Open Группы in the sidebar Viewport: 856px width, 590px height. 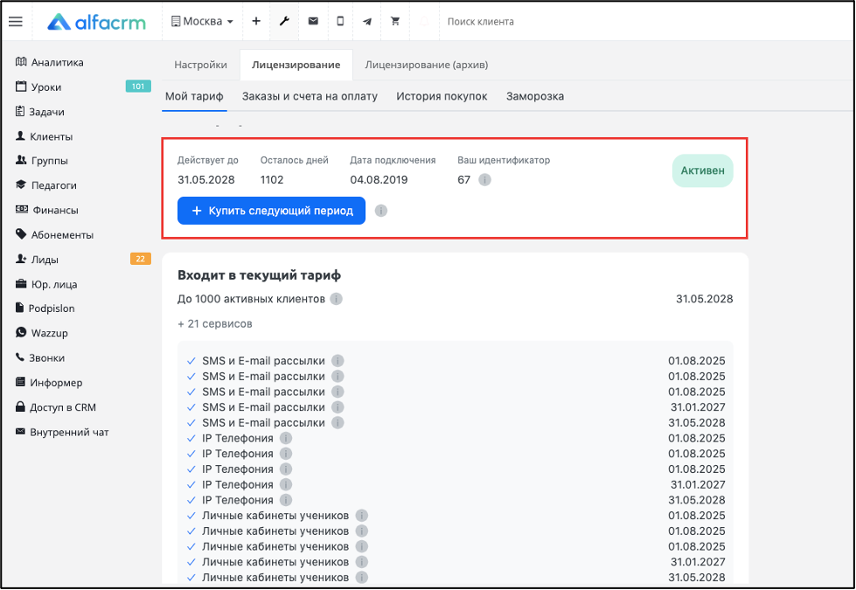(x=50, y=161)
